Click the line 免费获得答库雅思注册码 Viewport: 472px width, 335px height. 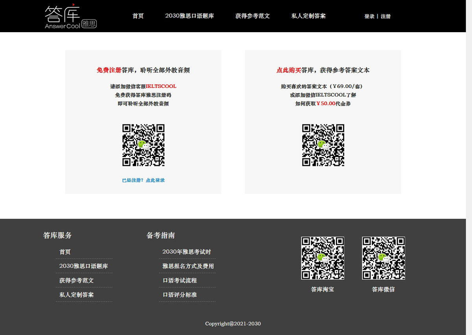pos(143,95)
